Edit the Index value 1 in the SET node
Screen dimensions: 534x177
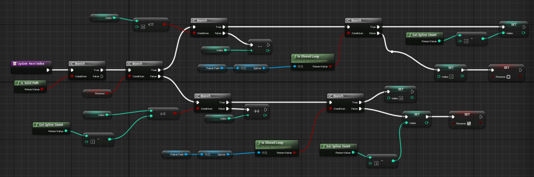coord(451,77)
